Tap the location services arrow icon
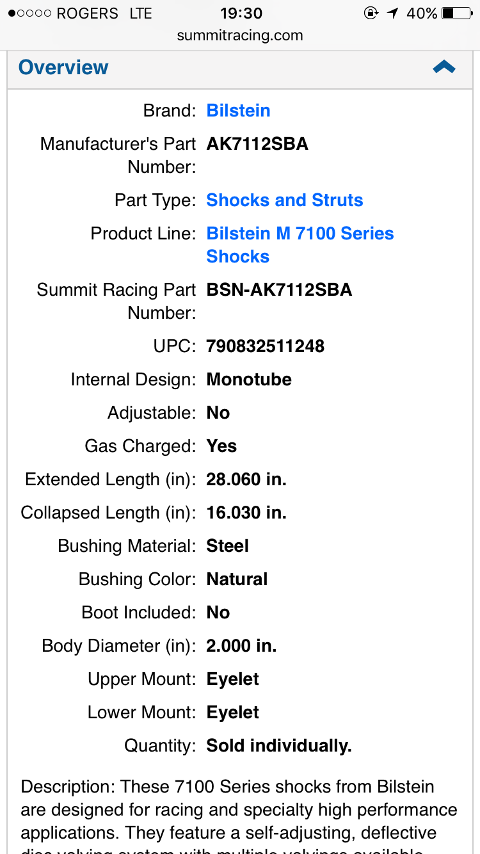 pos(392,13)
